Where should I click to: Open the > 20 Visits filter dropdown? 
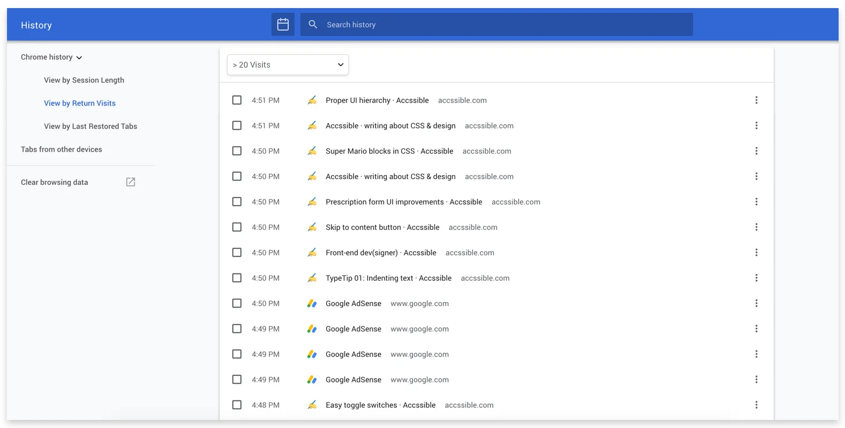tap(288, 65)
